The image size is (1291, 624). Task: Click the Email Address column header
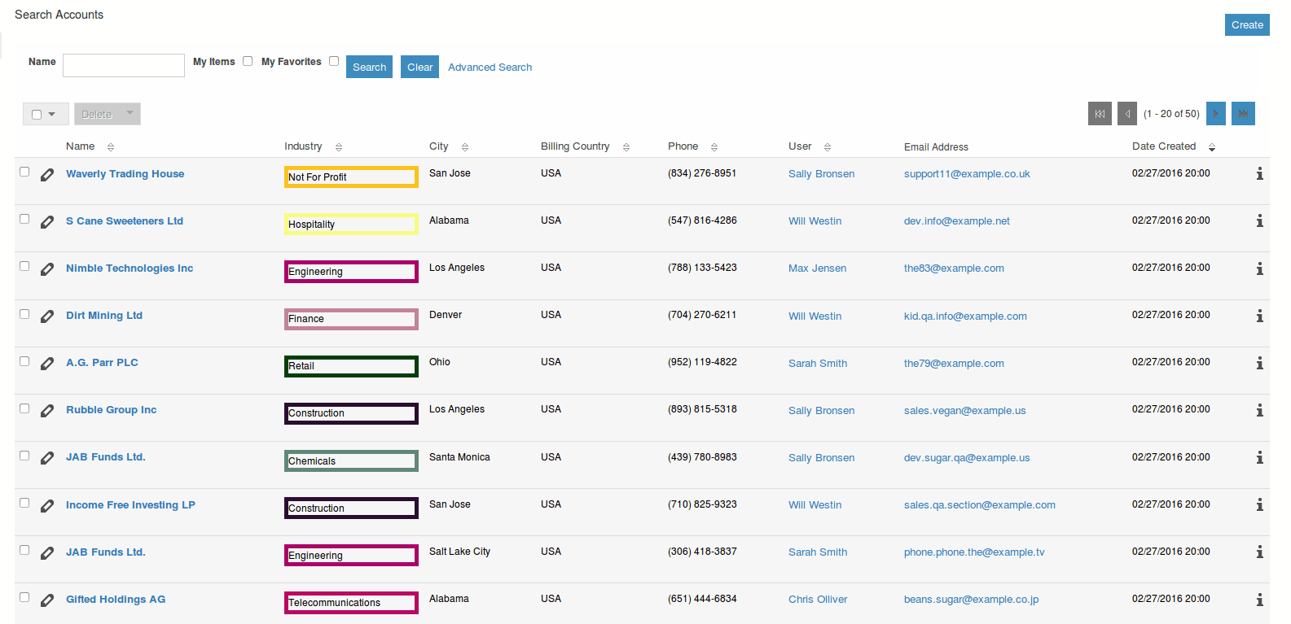click(936, 147)
